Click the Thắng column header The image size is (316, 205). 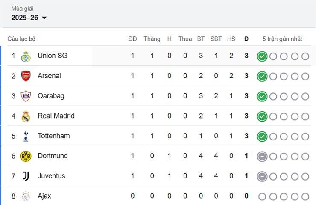click(152, 39)
